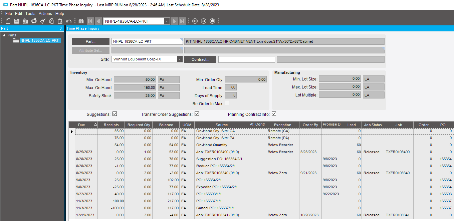Uncheck the Suggestions checkbox

(x=115, y=114)
